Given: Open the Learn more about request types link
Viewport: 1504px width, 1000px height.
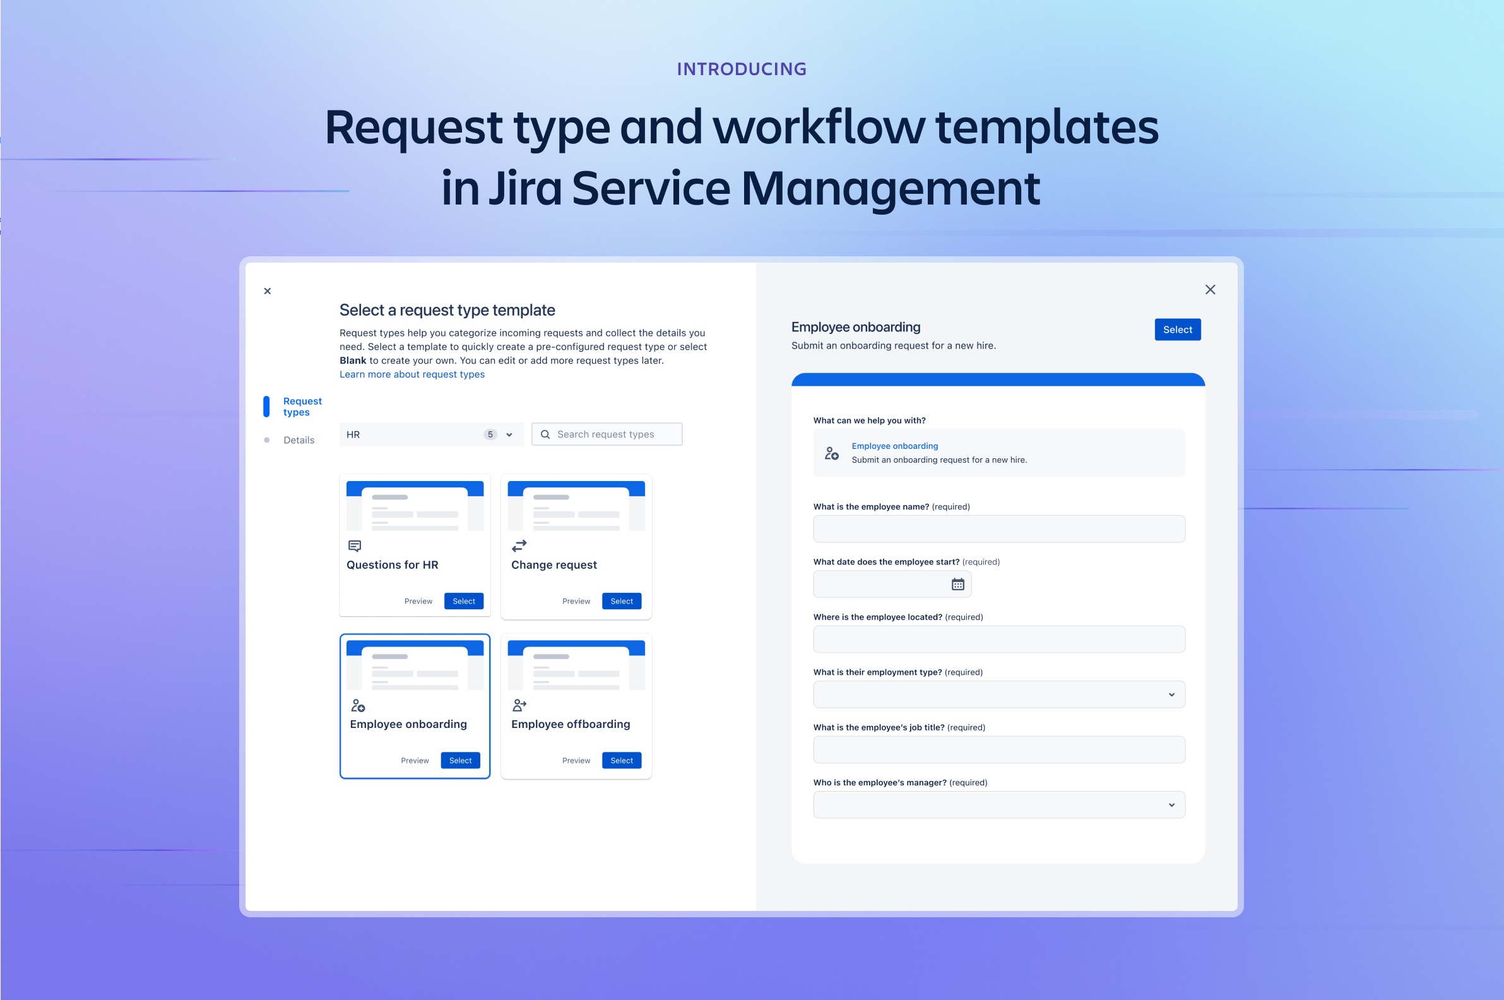Looking at the screenshot, I should click(412, 374).
